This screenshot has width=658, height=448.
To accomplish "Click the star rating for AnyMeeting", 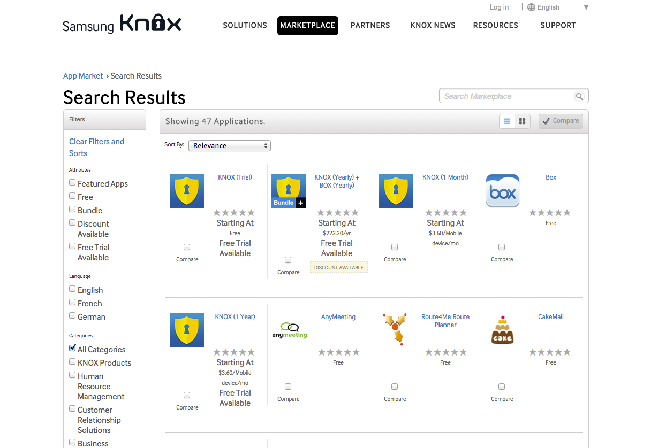I will (x=339, y=352).
